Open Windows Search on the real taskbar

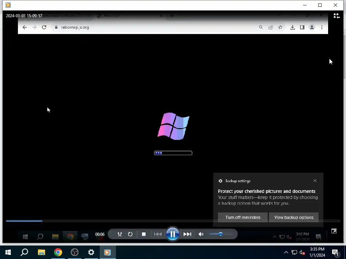24,252
